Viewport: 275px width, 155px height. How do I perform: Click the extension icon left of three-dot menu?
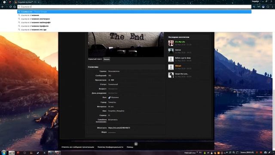click(x=268, y=7)
